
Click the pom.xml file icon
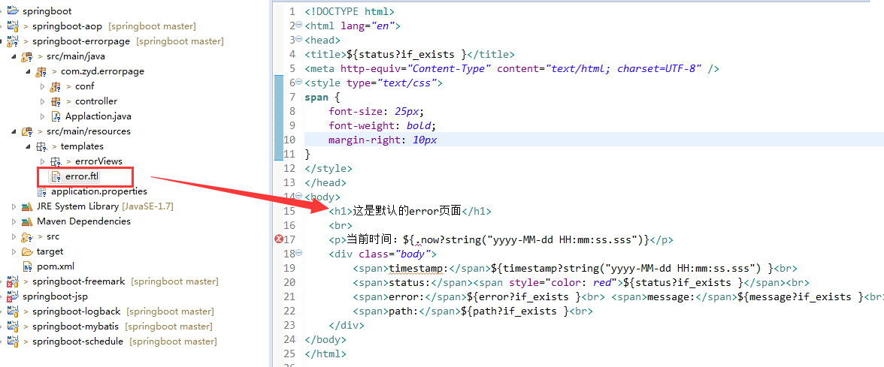[x=27, y=266]
